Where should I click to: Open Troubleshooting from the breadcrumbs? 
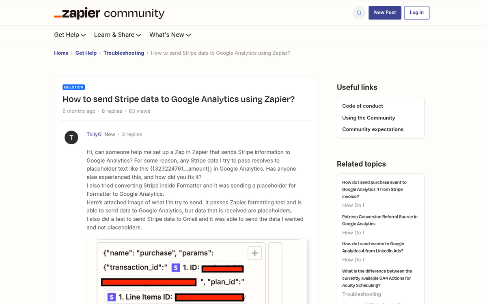pos(124,53)
